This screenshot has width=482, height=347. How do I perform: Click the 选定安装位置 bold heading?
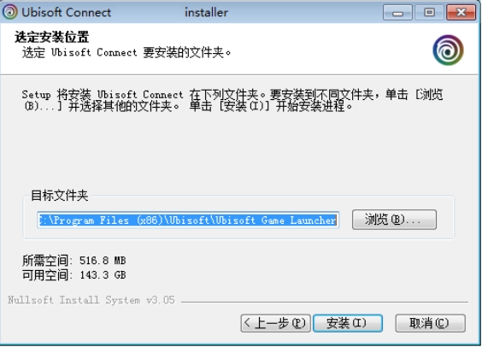point(51,38)
